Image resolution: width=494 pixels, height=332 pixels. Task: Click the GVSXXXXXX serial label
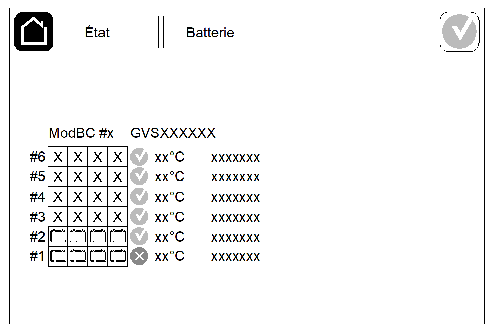click(x=173, y=133)
